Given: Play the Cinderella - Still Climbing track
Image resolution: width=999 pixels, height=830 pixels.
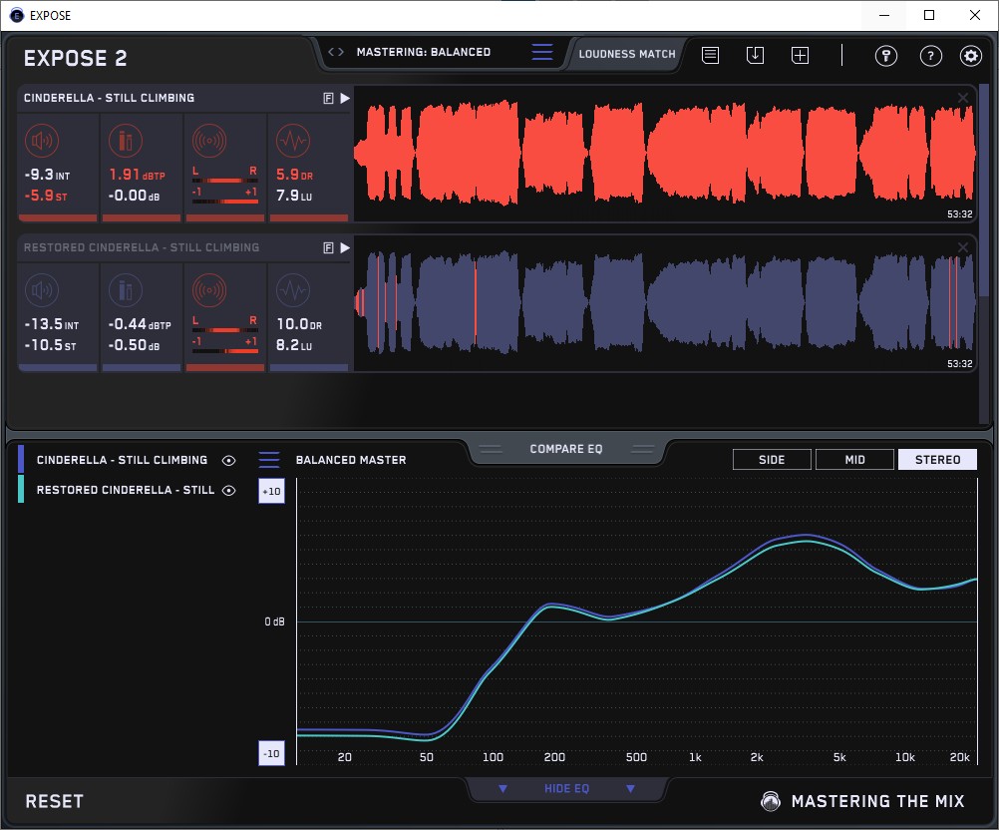Looking at the screenshot, I should coord(345,98).
